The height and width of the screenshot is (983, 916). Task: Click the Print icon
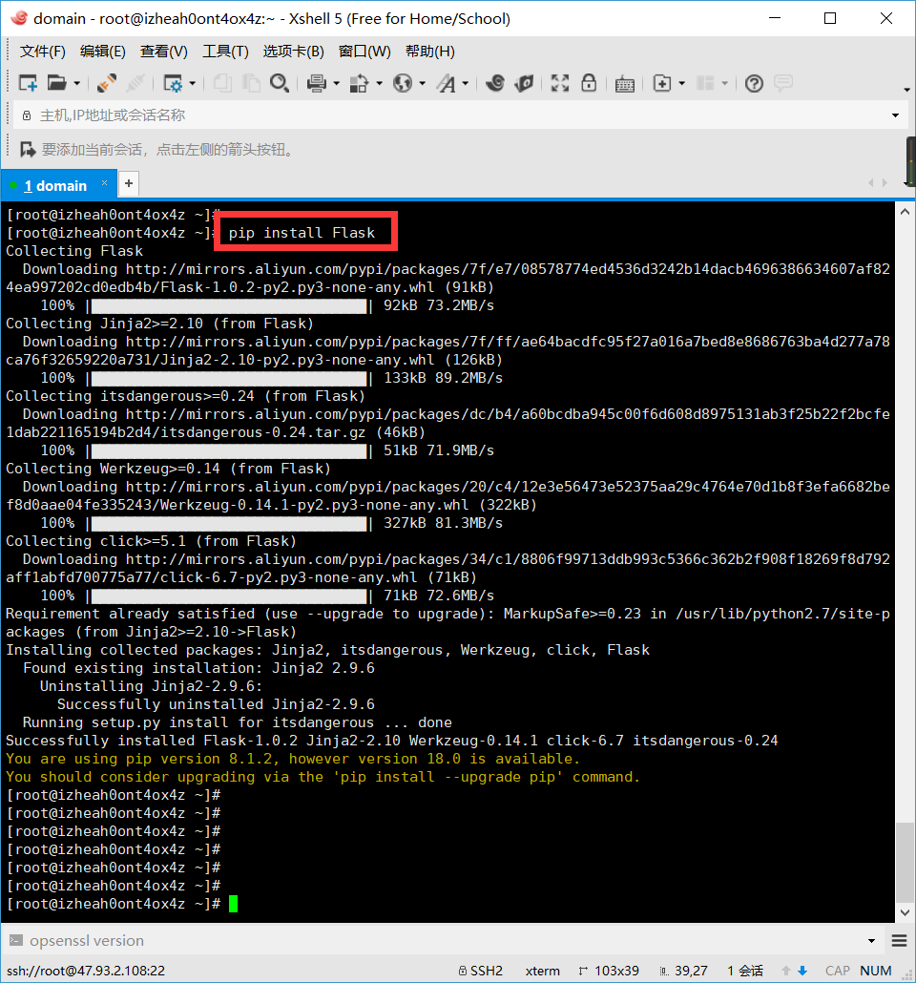click(317, 83)
